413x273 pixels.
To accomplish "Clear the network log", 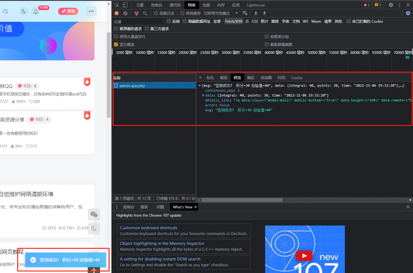I will coord(125,13).
